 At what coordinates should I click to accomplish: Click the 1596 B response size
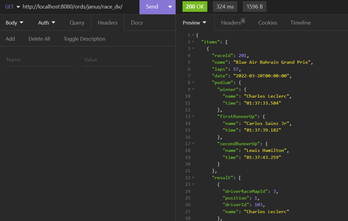coord(255,7)
